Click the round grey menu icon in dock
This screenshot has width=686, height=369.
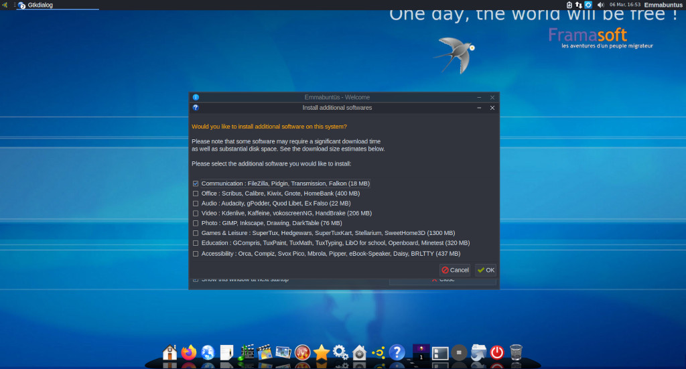tap(459, 352)
